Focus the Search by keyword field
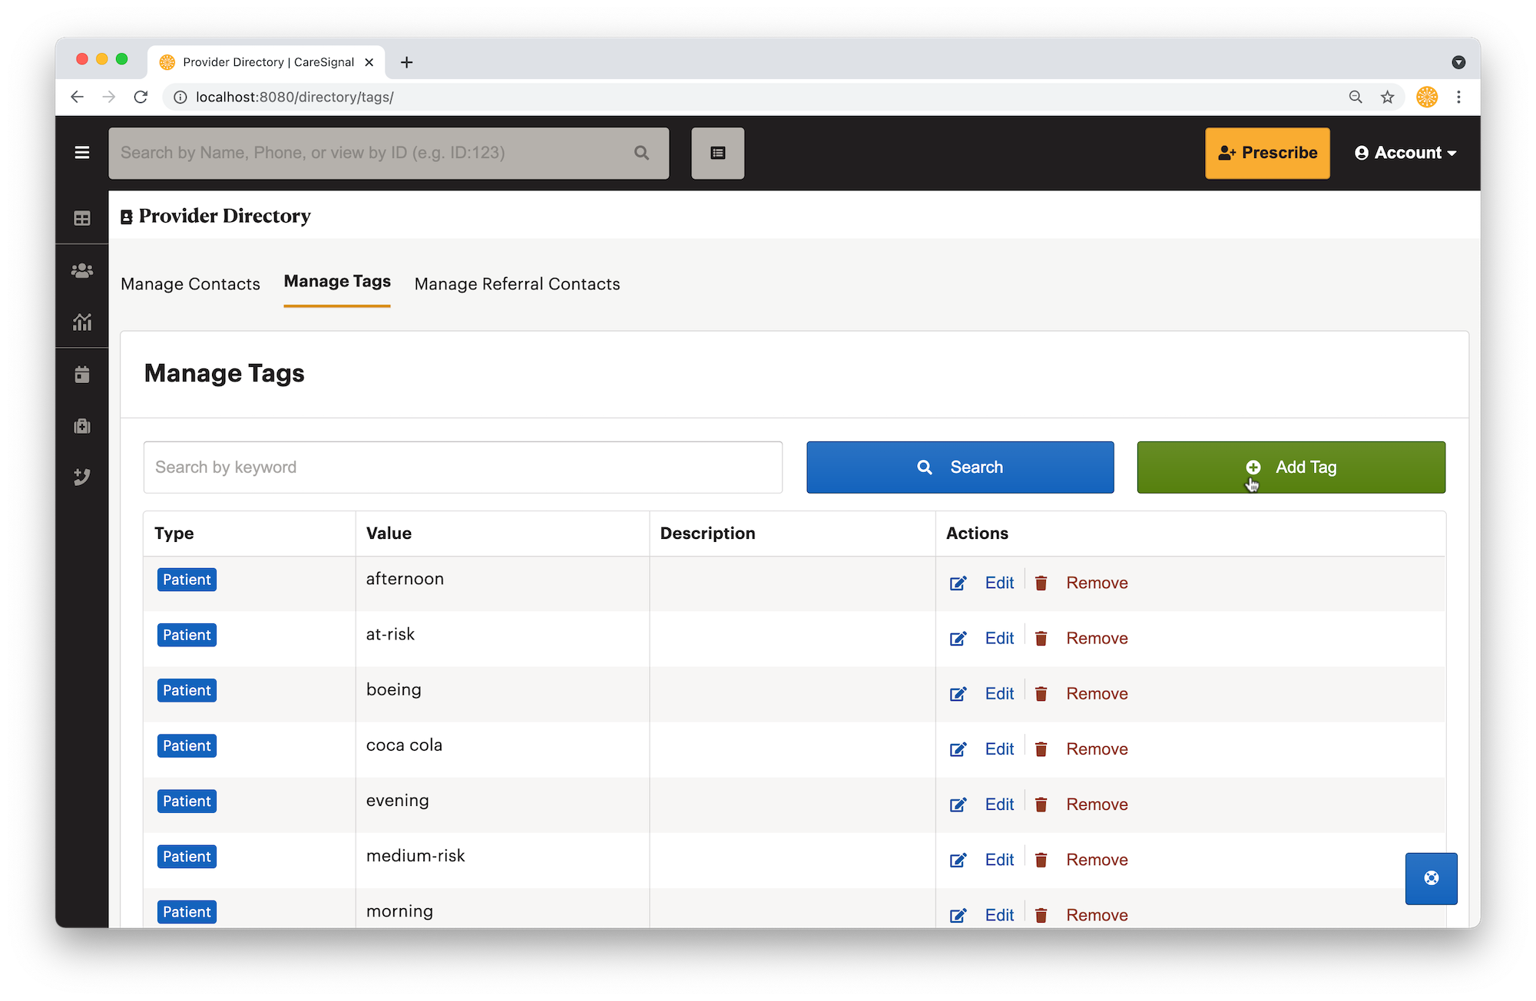1536x1001 pixels. coord(463,467)
